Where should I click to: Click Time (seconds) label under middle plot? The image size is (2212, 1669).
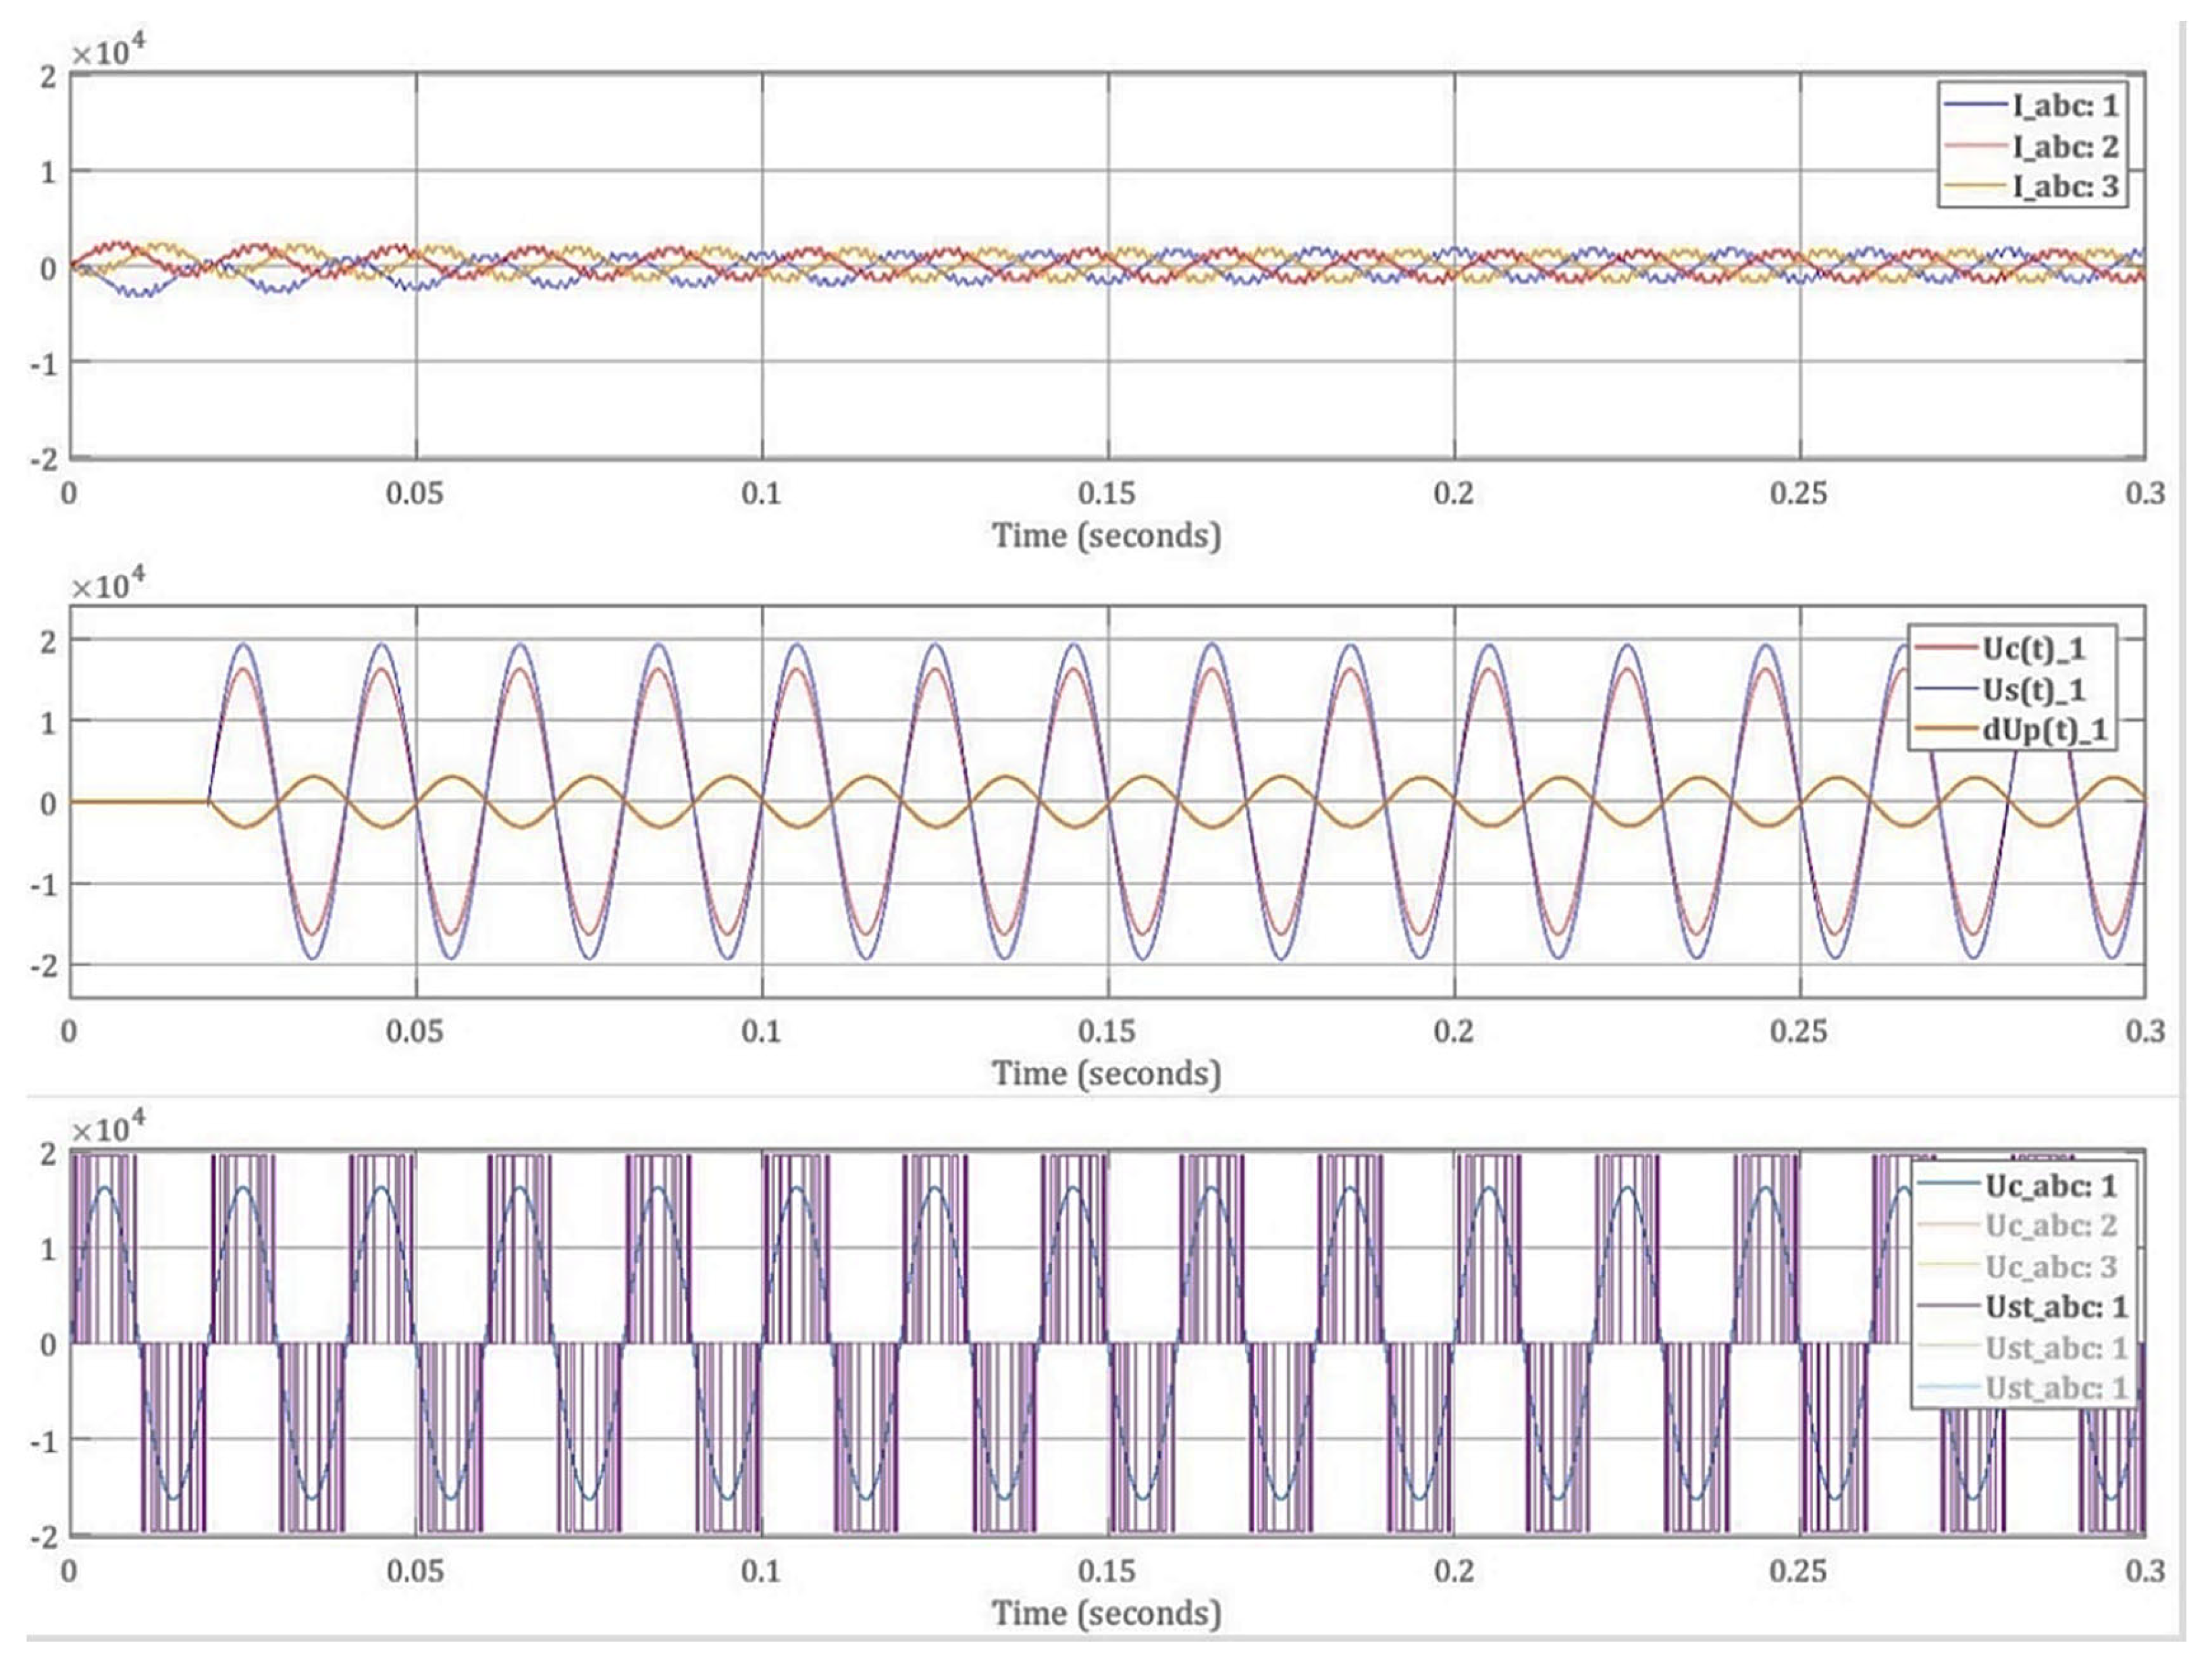point(1106,1074)
